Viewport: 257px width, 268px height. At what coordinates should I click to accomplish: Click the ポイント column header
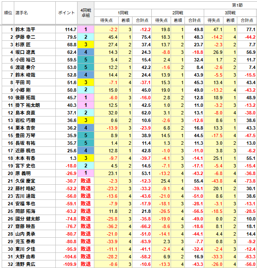click(66, 13)
